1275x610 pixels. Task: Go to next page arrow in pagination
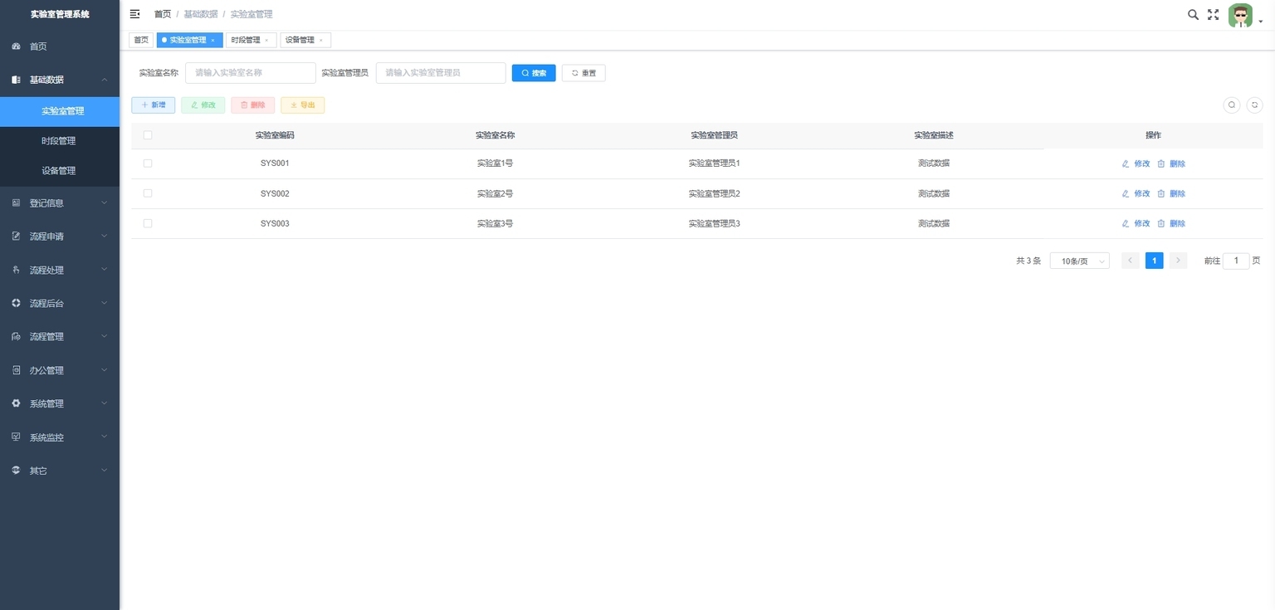(1178, 261)
